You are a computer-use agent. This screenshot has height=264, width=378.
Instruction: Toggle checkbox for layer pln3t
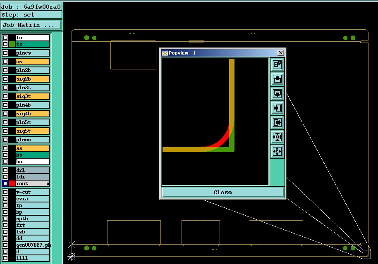[x=5, y=88]
